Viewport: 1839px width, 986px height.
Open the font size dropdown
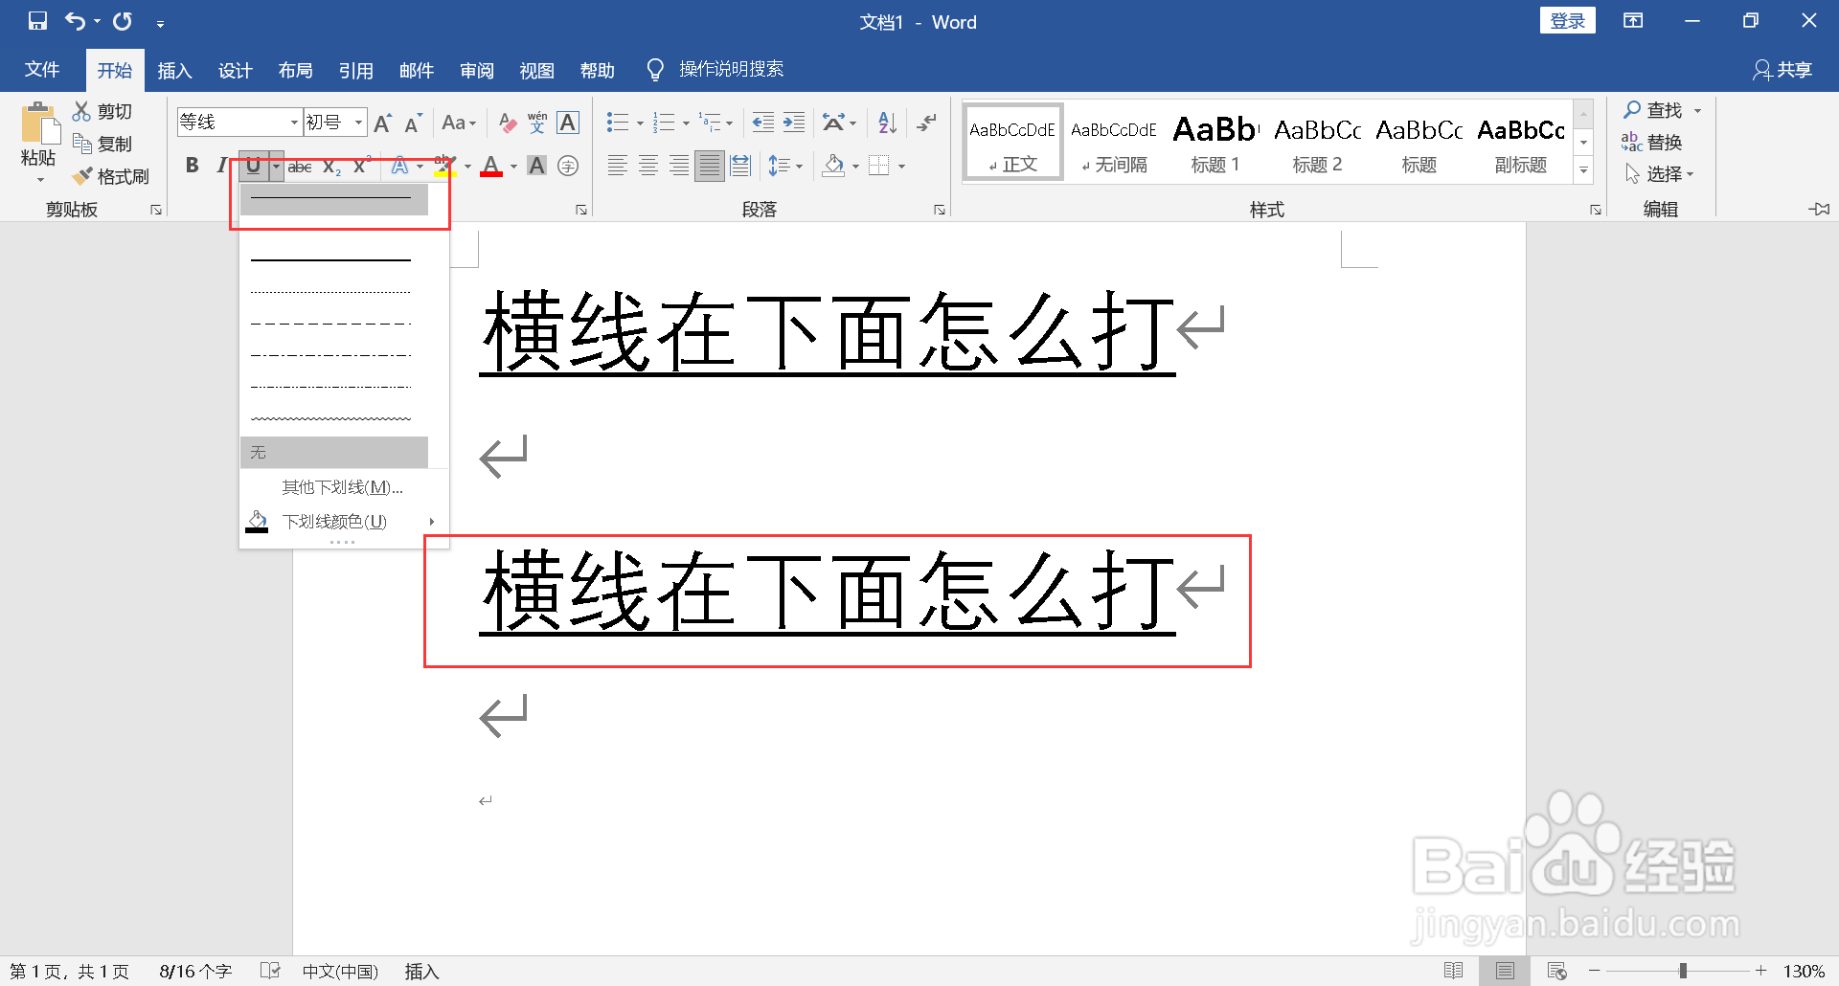(x=355, y=122)
